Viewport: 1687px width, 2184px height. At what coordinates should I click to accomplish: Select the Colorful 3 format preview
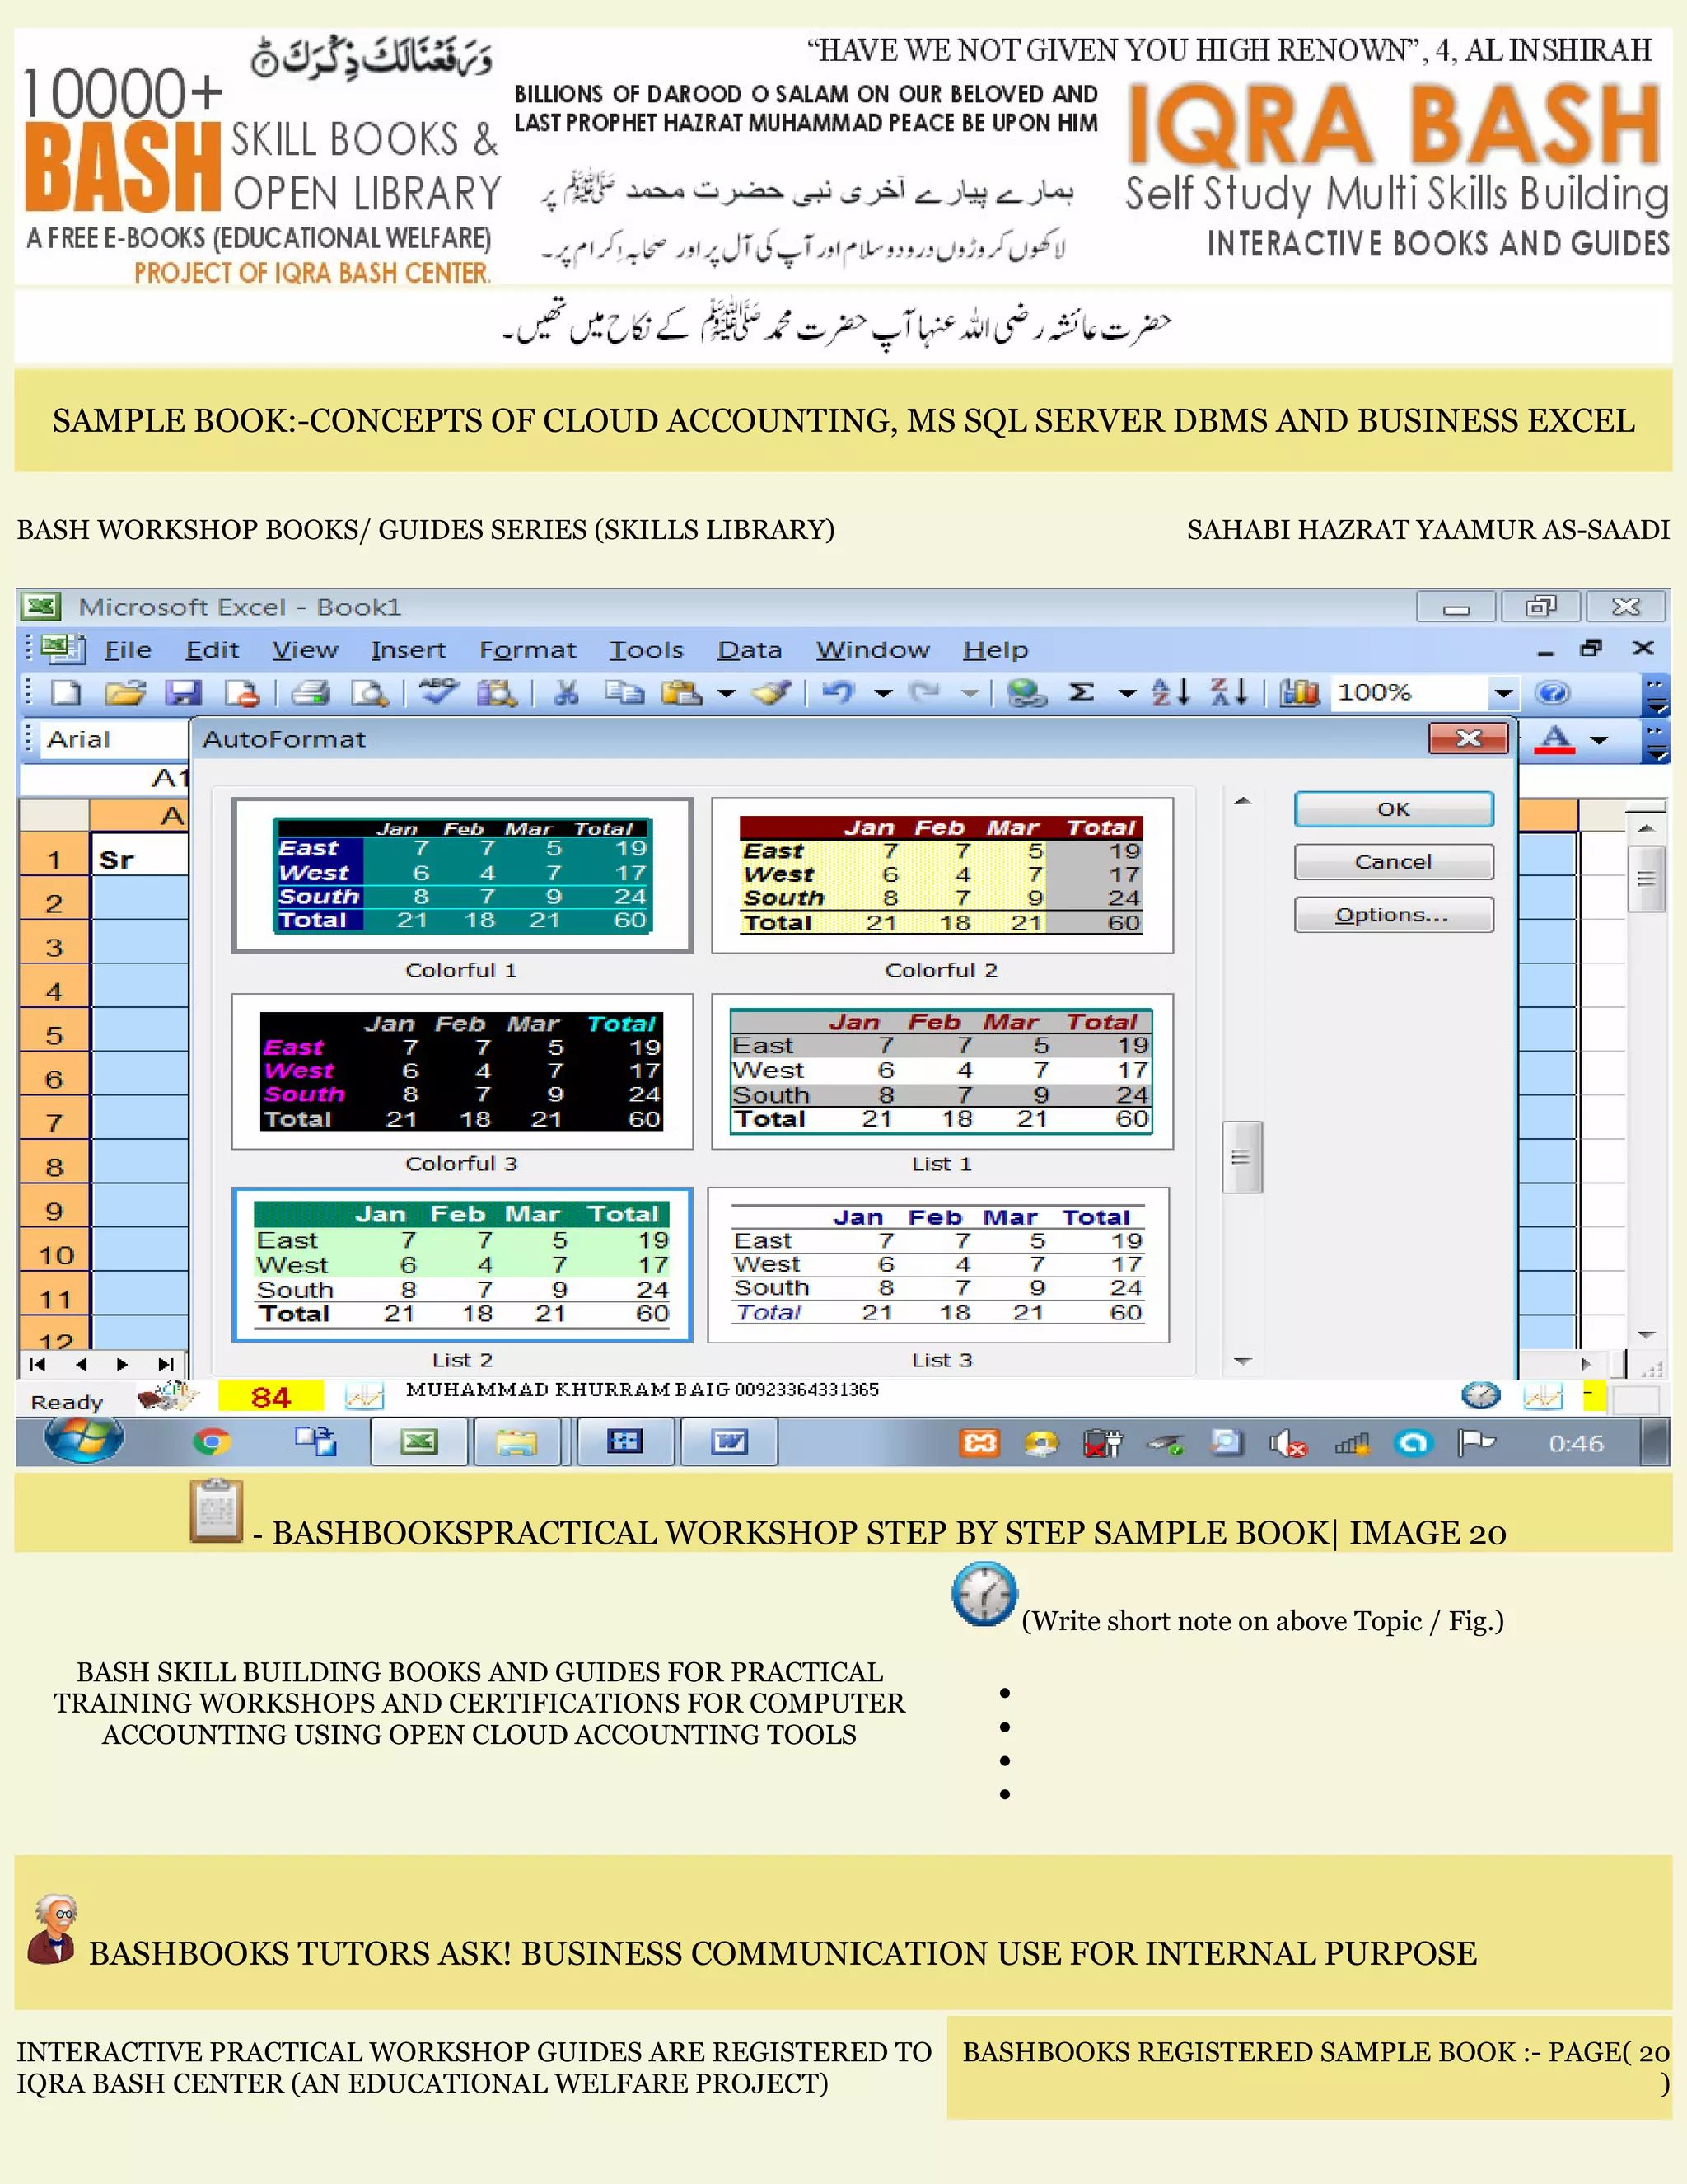click(462, 1071)
